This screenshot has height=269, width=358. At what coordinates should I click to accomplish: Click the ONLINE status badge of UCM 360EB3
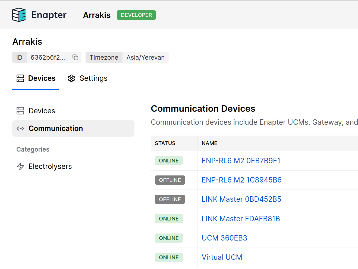[169, 238]
